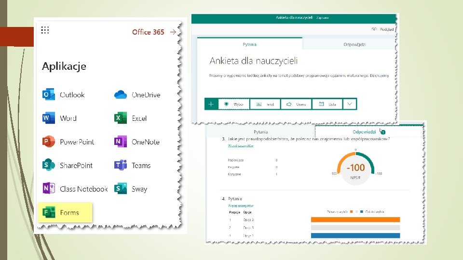Click the thumbs-up Ocena icon
The width and height of the screenshot is (463, 260).
289,104
